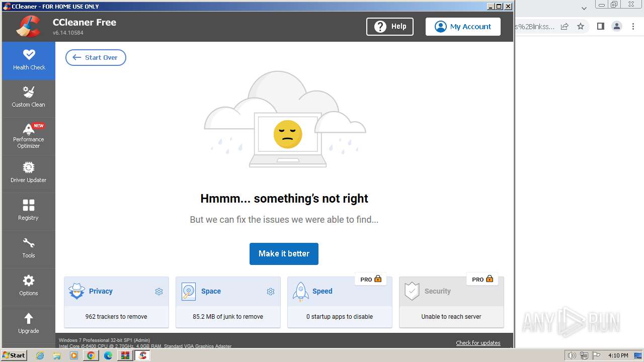Open Chrome's profile avatar
Viewport: 644px width, 362px height.
coord(617,27)
